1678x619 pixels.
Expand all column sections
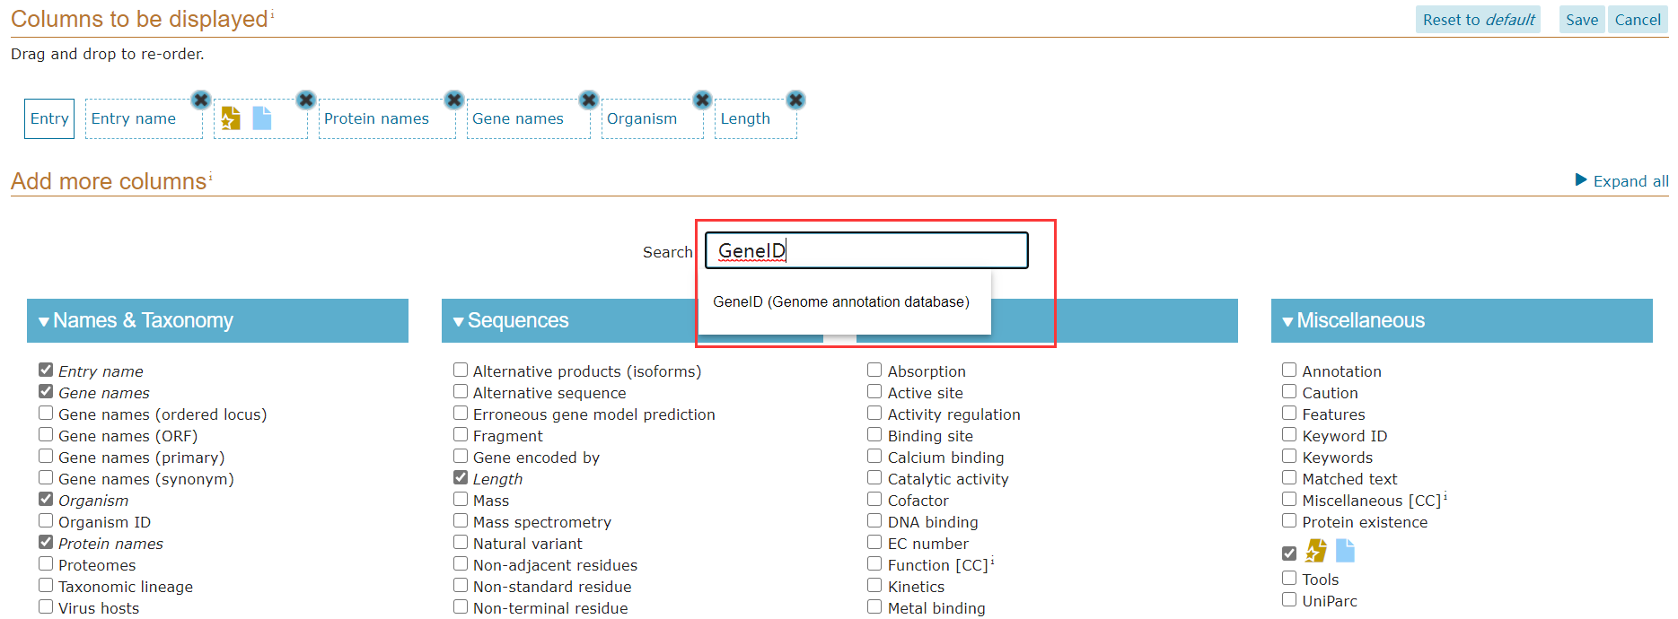[1621, 180]
